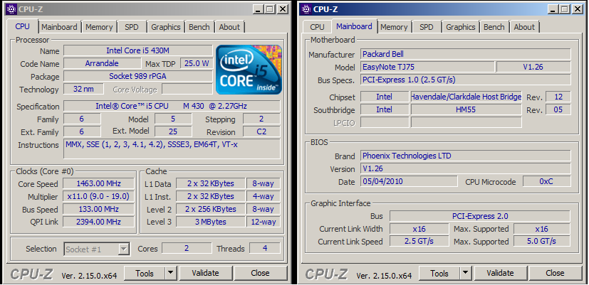Click the processor name 'Intel Core i5 430M'
Screen dimensions: 589x285
(138, 50)
